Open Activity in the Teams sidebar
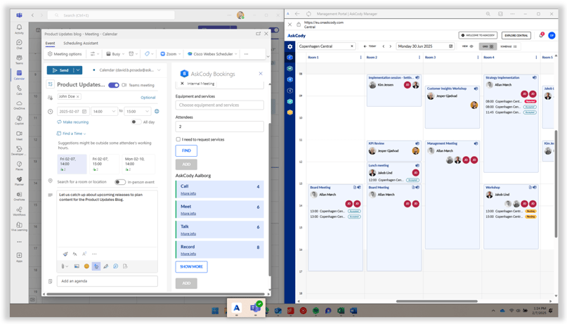This screenshot has width=567, height=324. coord(19,29)
